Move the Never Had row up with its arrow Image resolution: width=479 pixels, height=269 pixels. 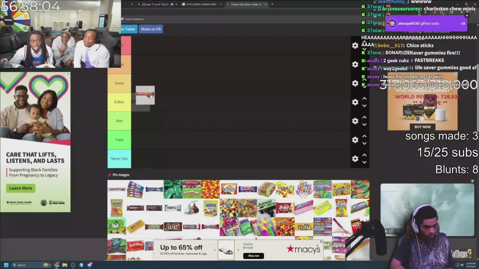[x=364, y=155]
